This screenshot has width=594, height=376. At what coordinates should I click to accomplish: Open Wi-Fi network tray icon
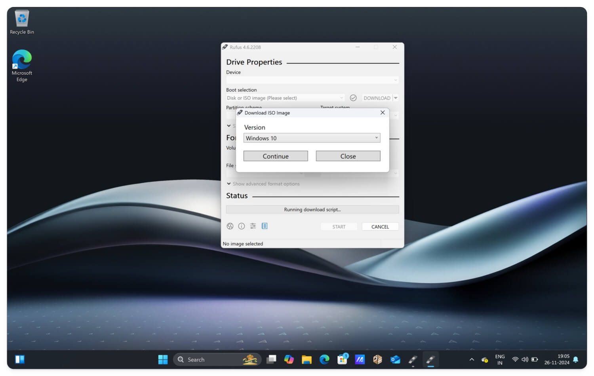(x=515, y=359)
